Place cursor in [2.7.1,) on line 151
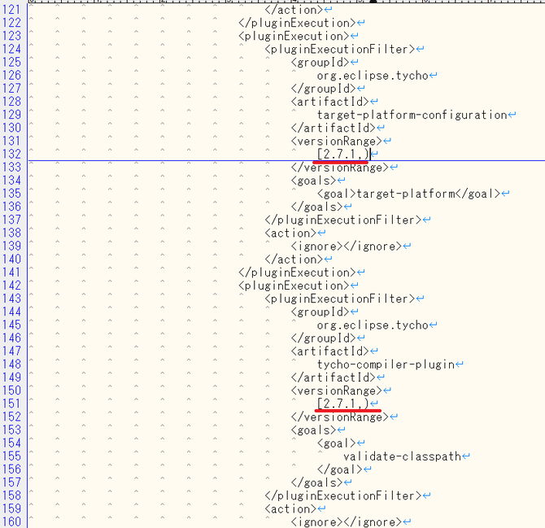This screenshot has width=545, height=528. tap(342, 404)
